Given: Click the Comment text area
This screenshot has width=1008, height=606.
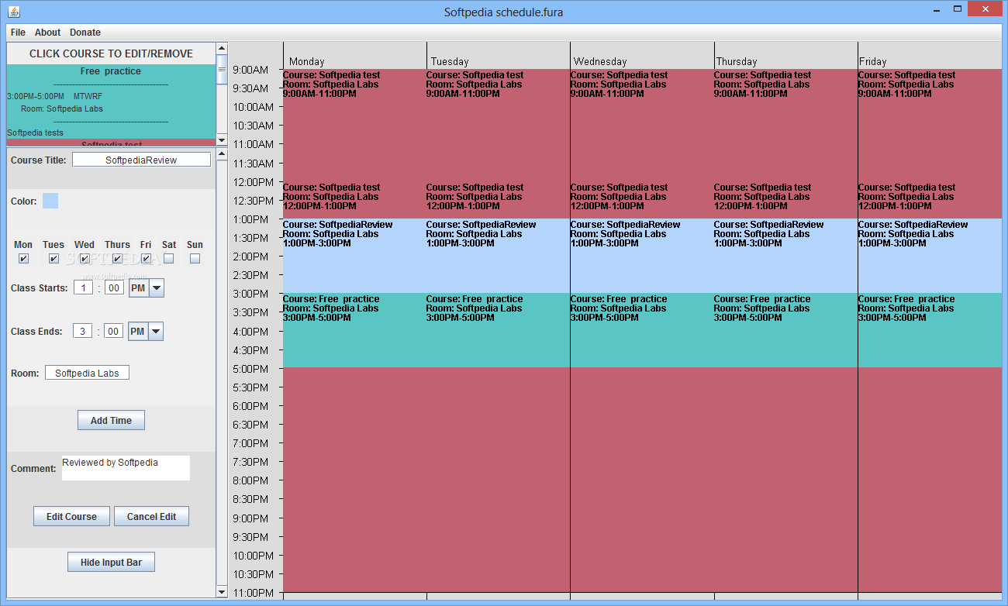Looking at the screenshot, I should (x=126, y=468).
